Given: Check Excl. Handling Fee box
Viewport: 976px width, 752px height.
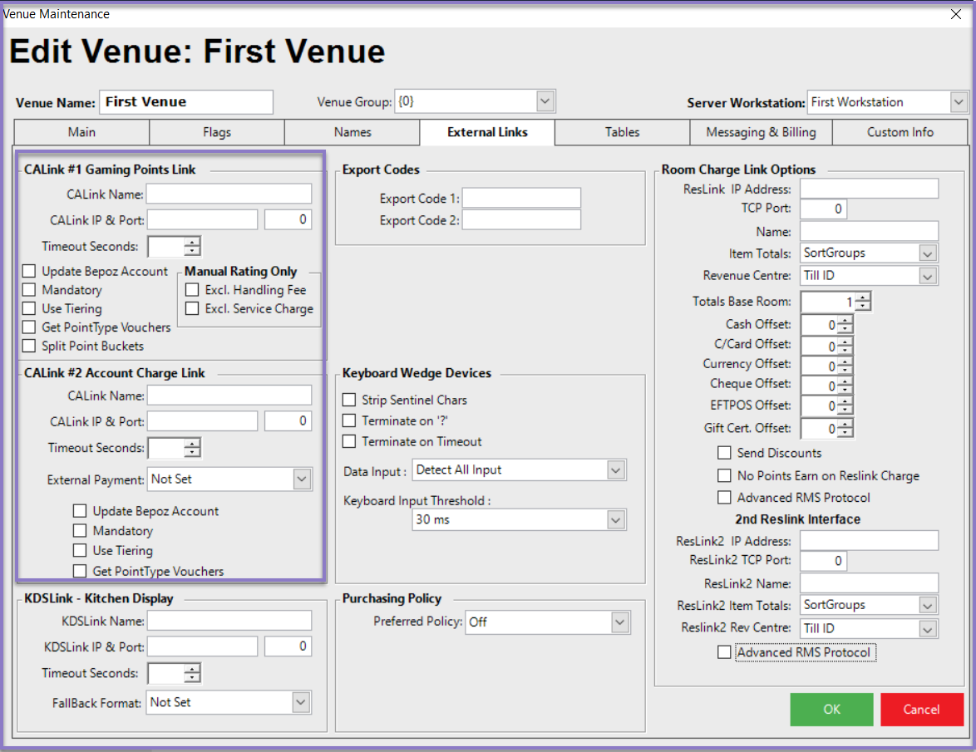Looking at the screenshot, I should coord(192,290).
